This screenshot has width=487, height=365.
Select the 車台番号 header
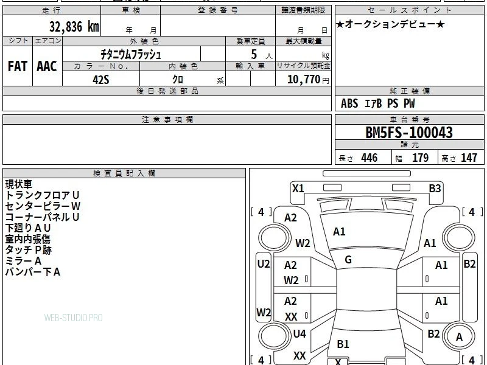409,120
